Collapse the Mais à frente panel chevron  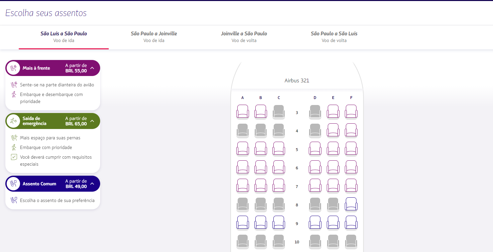[92, 68]
